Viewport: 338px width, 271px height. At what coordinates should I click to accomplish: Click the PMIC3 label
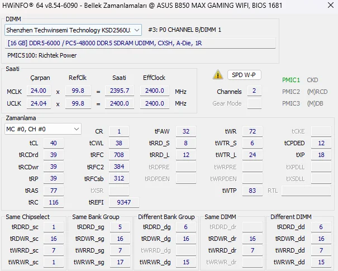point(291,103)
